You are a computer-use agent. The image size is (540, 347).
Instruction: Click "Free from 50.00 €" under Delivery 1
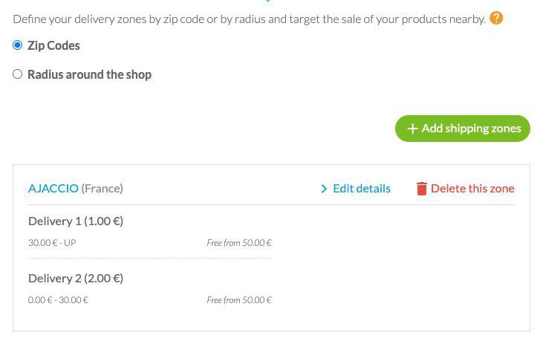point(239,242)
